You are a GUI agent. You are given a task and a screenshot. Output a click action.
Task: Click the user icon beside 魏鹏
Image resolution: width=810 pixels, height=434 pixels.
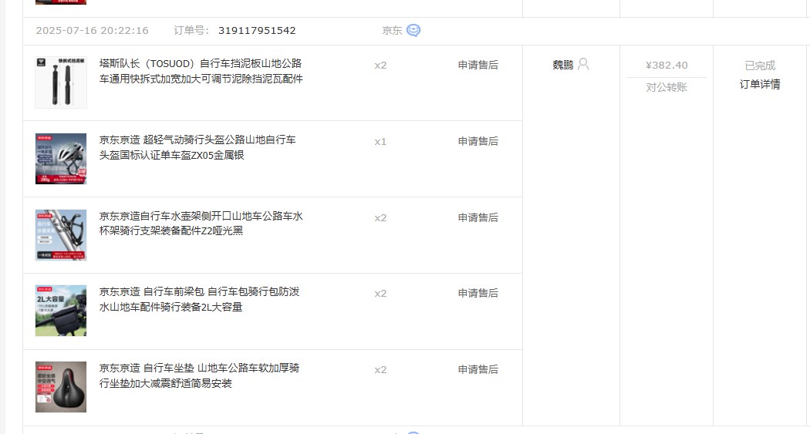coord(583,64)
